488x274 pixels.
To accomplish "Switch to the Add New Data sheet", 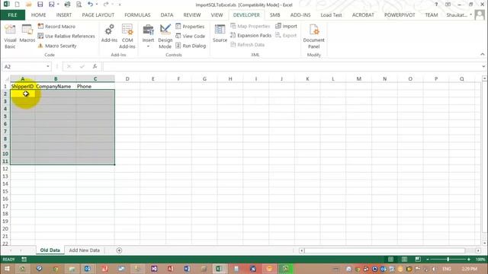I will pyautogui.click(x=85, y=250).
